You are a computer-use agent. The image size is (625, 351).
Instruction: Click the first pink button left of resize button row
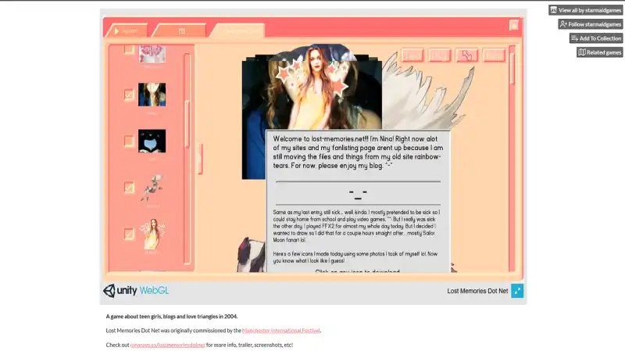point(412,56)
